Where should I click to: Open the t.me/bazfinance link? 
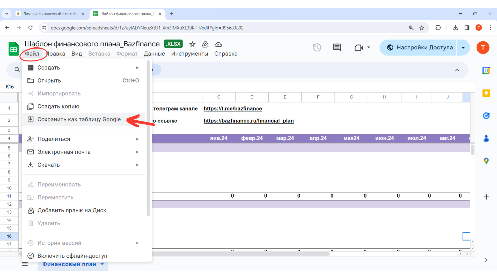tap(232, 109)
